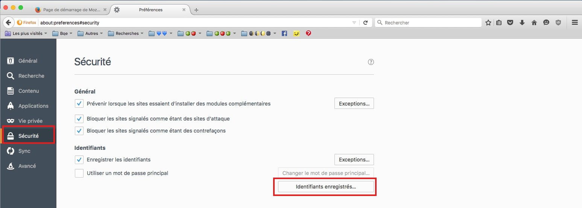Open the Applications preferences section
The height and width of the screenshot is (208, 582).
click(x=28, y=106)
